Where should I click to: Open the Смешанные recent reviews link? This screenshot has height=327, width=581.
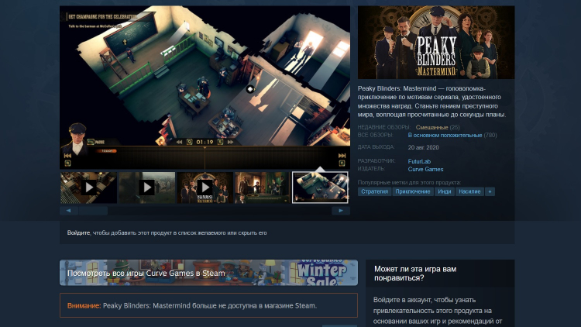[431, 127]
